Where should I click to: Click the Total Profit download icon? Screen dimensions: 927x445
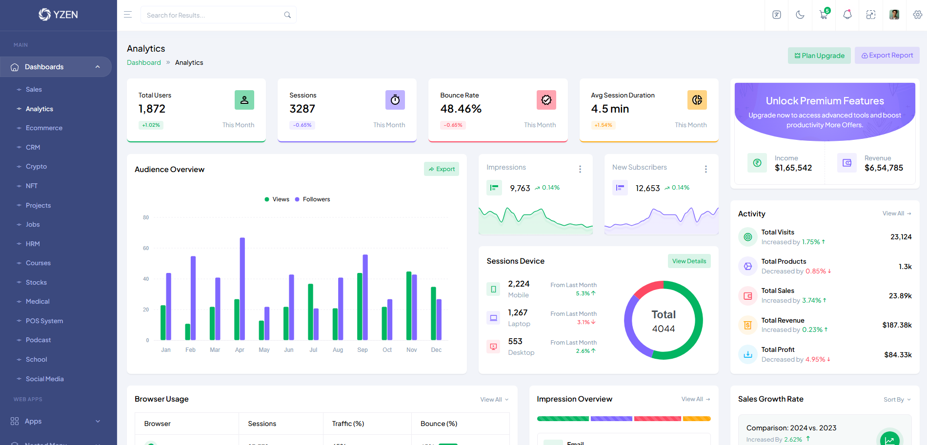[x=748, y=354]
